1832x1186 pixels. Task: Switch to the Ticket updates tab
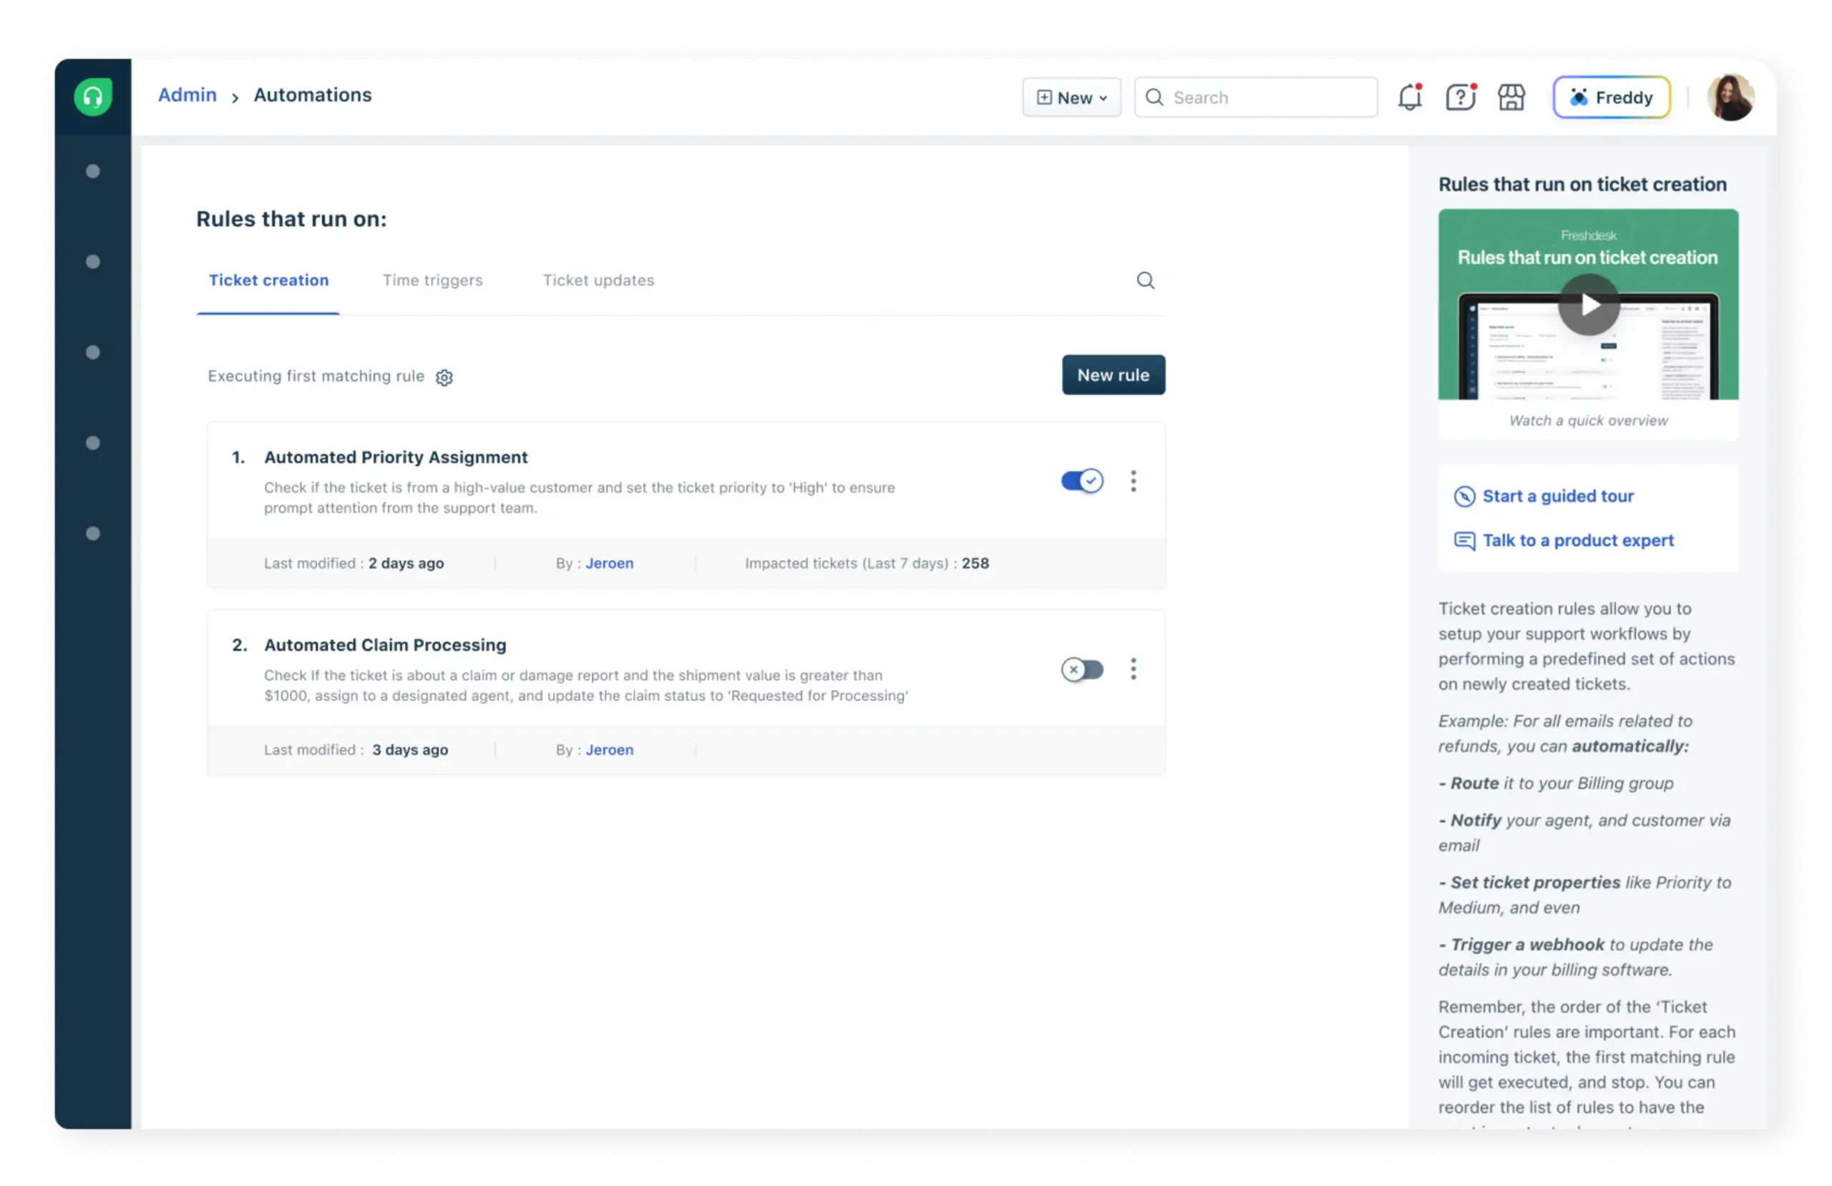pos(598,281)
